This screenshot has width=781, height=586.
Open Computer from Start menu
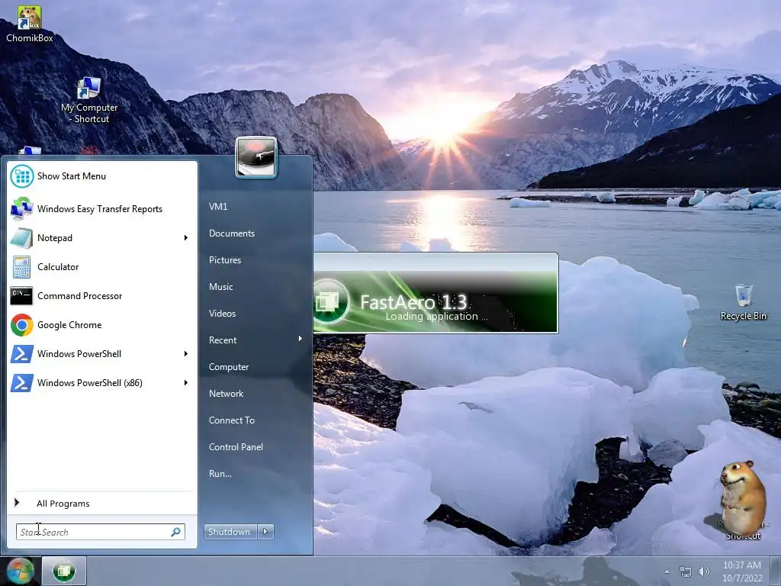[229, 367]
